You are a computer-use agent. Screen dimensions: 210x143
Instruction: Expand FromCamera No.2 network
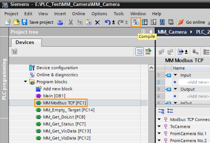pos(159,140)
